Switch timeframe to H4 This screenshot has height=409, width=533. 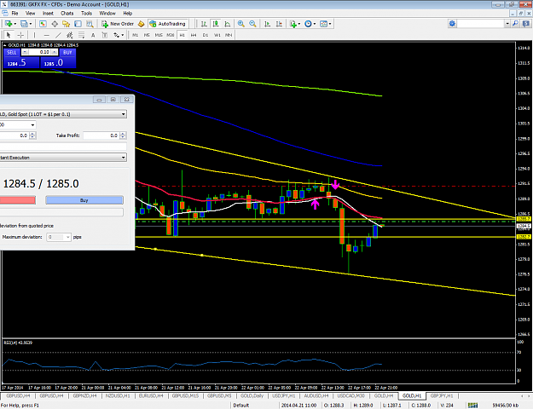pos(194,35)
